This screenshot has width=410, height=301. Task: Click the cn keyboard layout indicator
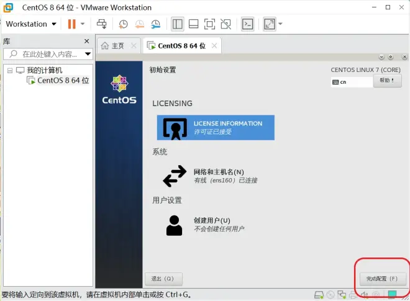(352, 82)
